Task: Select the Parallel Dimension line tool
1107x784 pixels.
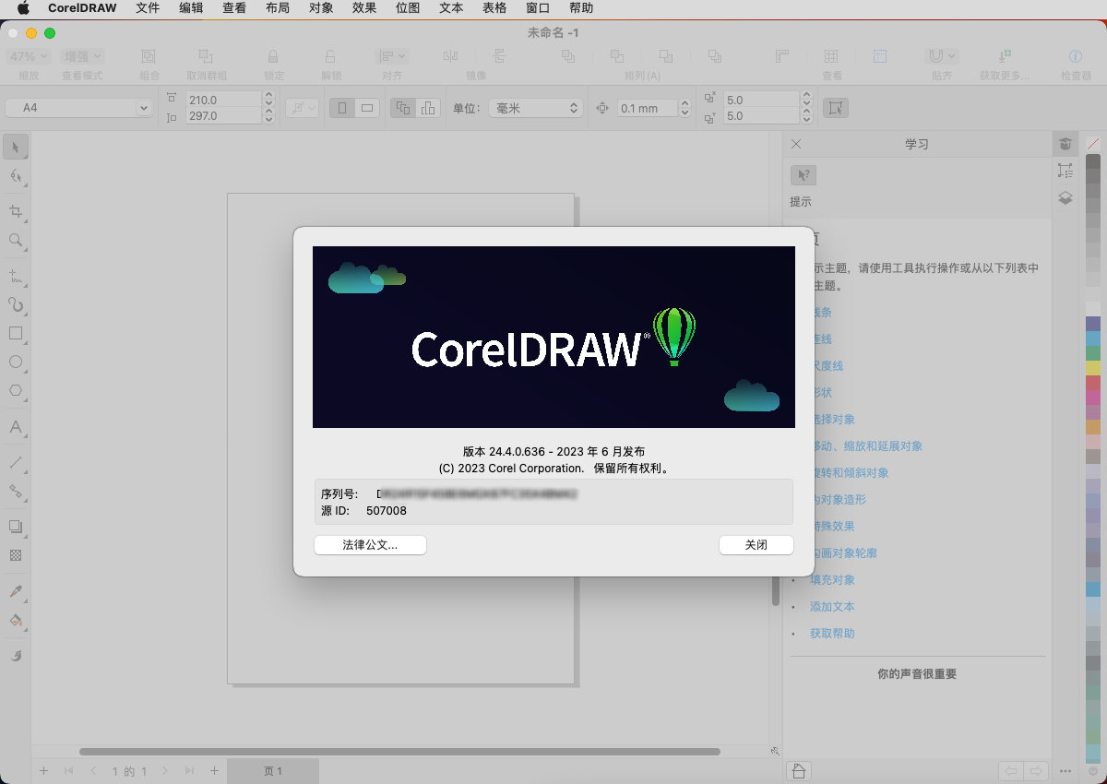Action: coord(16,462)
